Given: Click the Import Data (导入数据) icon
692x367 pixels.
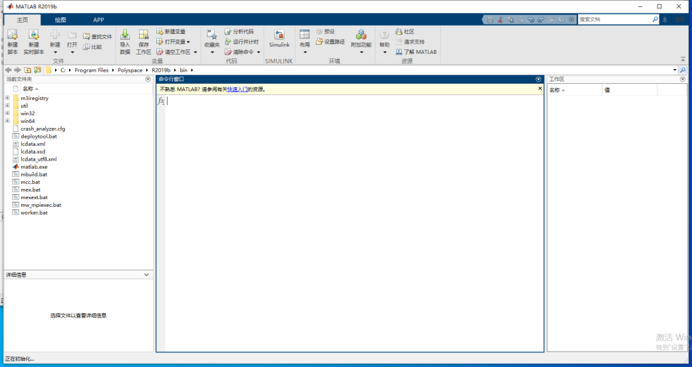Looking at the screenshot, I should pos(125,35).
